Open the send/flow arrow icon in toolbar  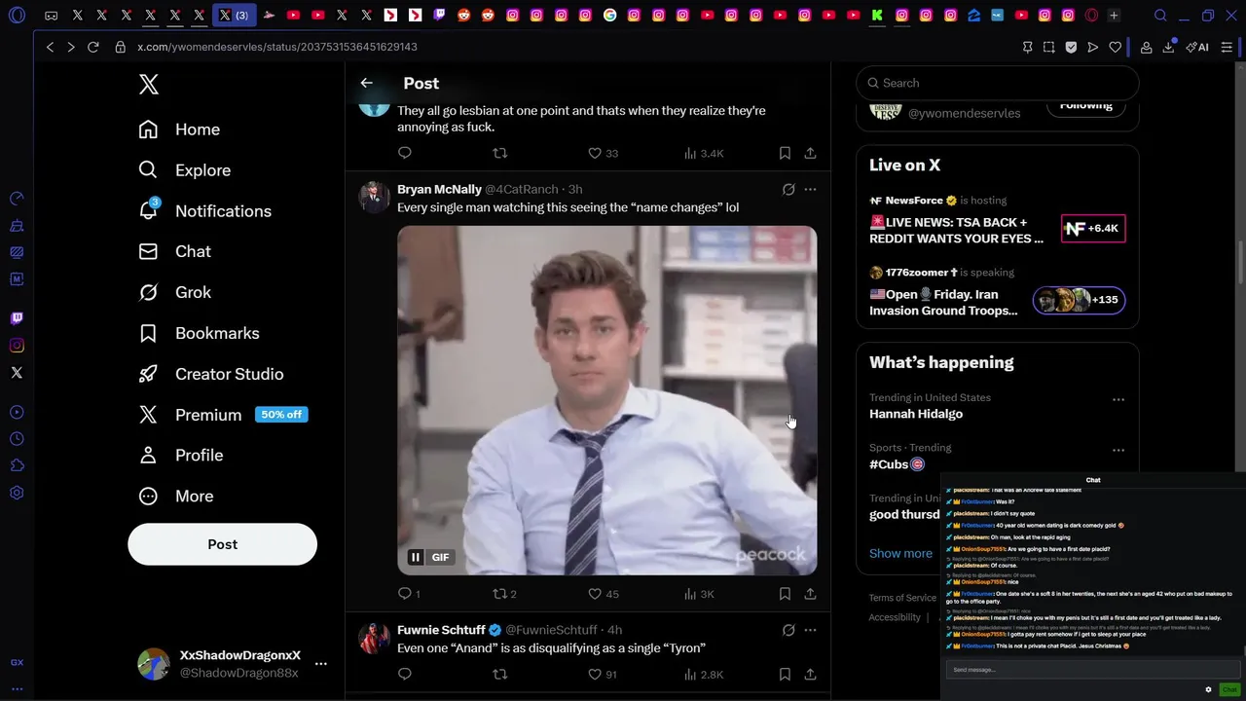pos(1093,47)
